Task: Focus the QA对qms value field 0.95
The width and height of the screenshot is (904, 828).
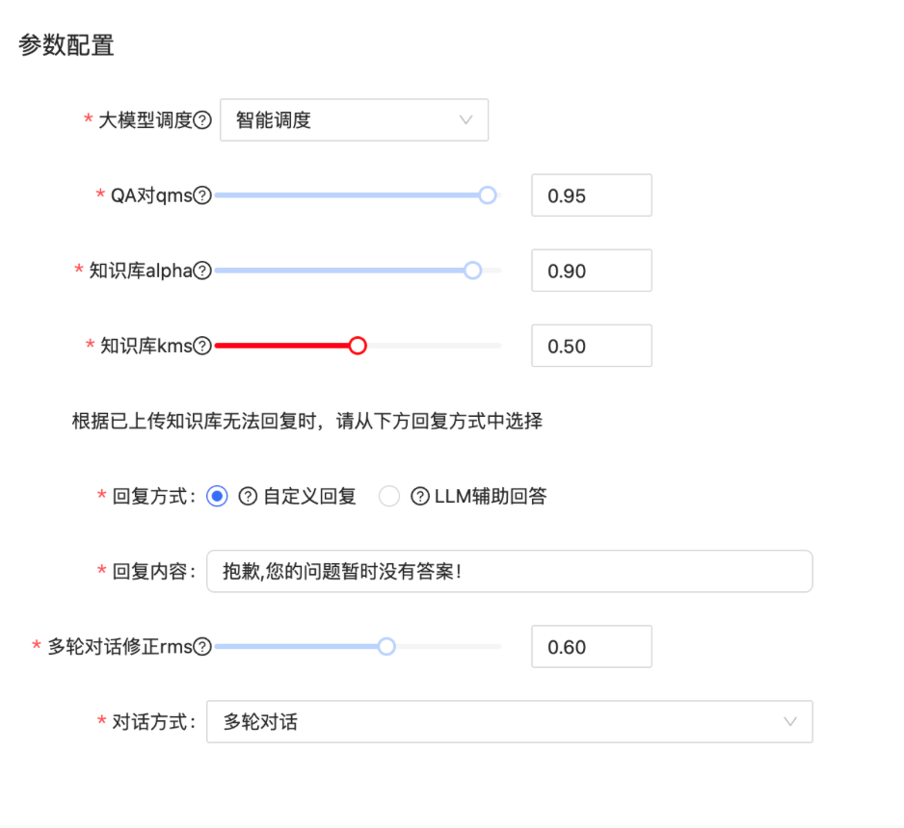Action: [591, 195]
